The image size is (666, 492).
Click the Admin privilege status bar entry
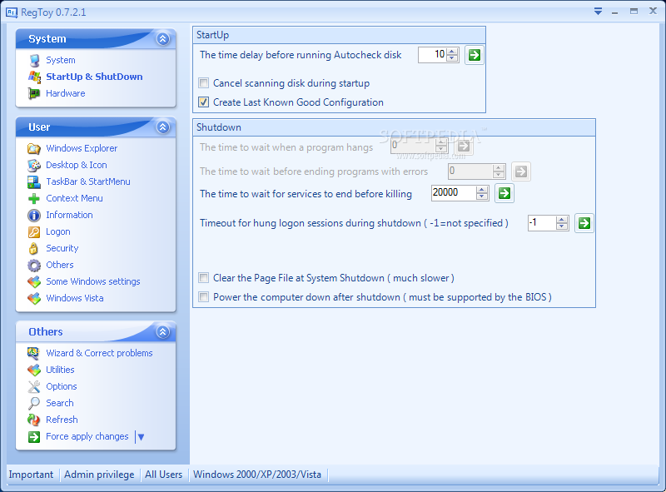[99, 475]
